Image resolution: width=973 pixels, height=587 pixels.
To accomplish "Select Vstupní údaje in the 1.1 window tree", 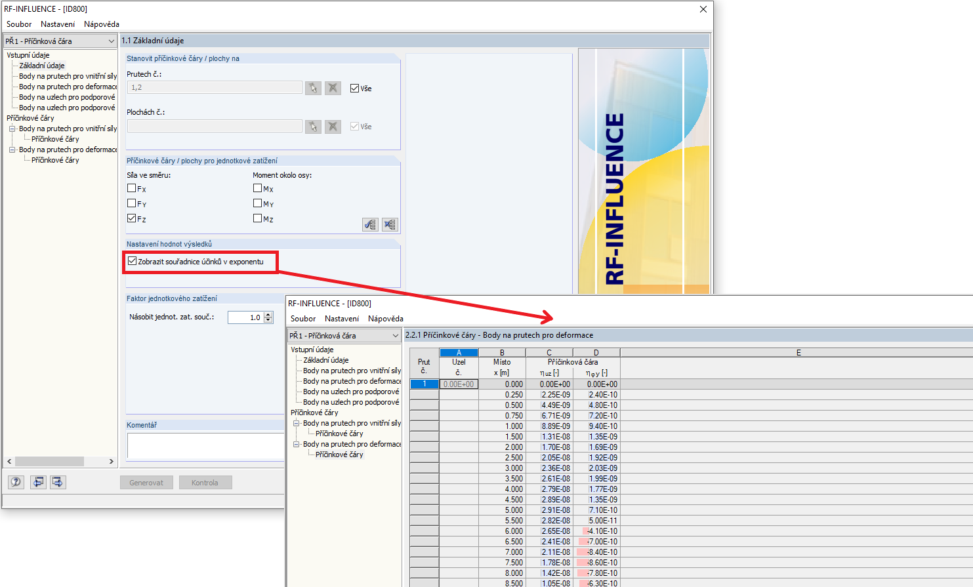I will 28,55.
